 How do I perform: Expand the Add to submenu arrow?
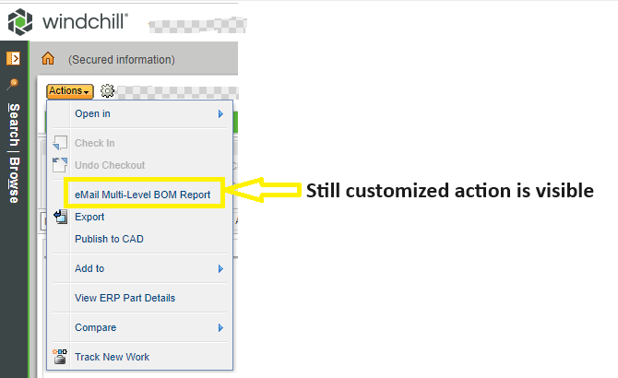pyautogui.click(x=220, y=268)
